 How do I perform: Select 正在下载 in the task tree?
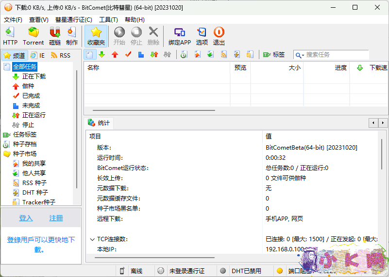click(x=34, y=77)
